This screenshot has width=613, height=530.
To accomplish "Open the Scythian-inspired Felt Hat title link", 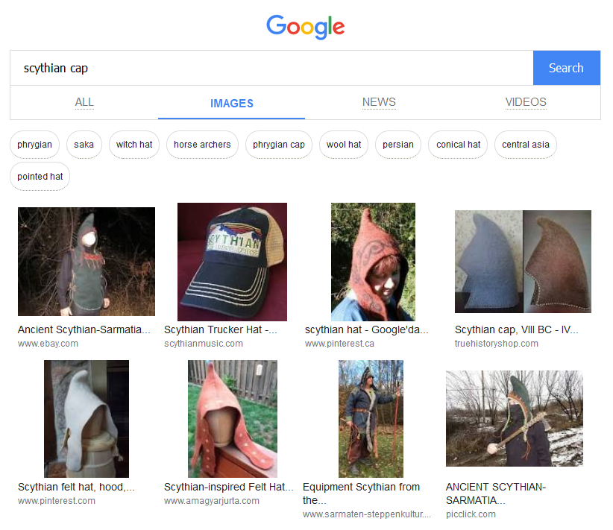I will tap(229, 487).
